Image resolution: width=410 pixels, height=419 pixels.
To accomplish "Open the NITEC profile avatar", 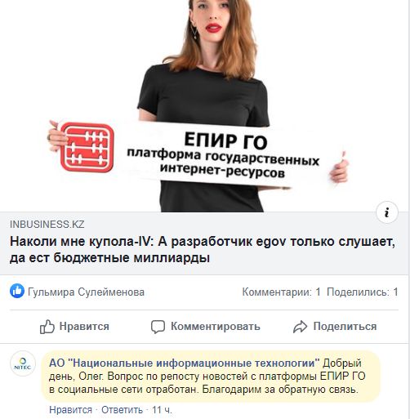I will tap(23, 363).
